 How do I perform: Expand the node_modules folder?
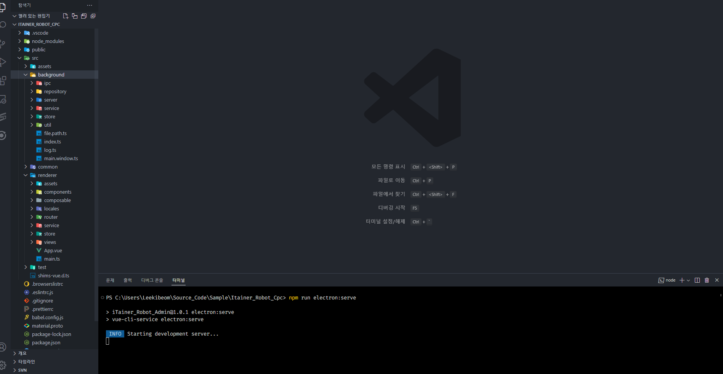pyautogui.click(x=48, y=41)
